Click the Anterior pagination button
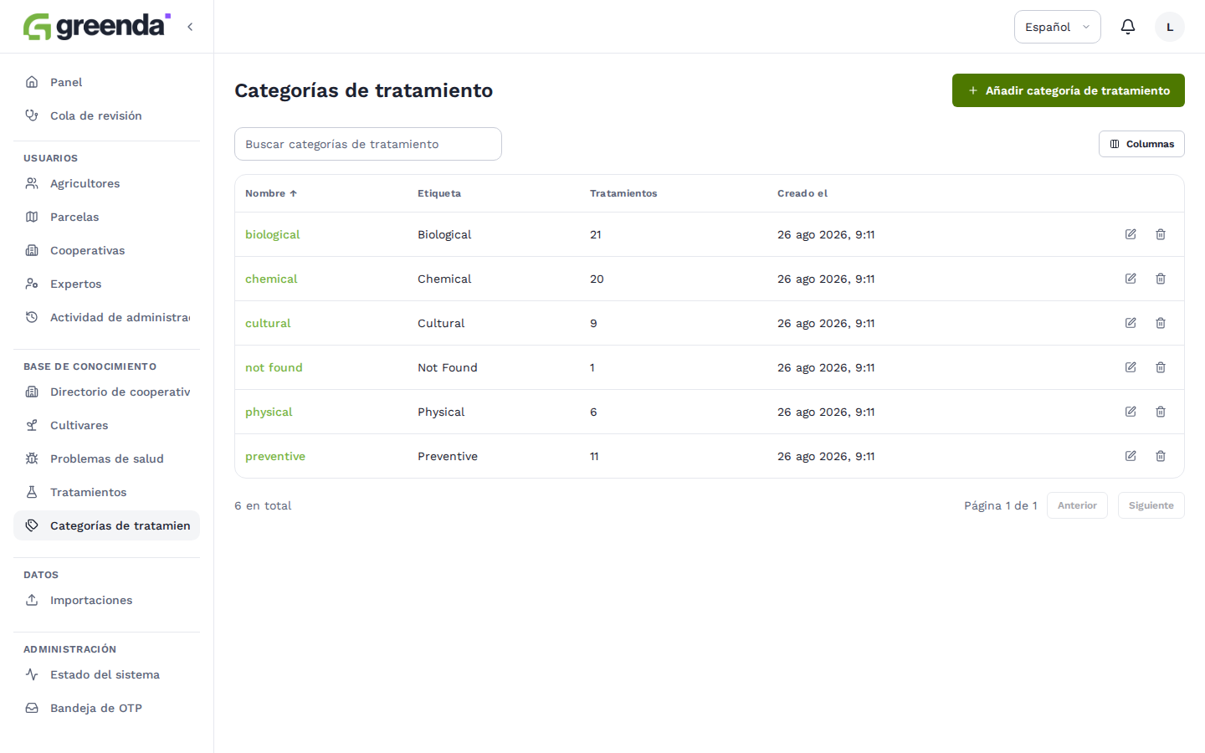 (x=1077, y=505)
